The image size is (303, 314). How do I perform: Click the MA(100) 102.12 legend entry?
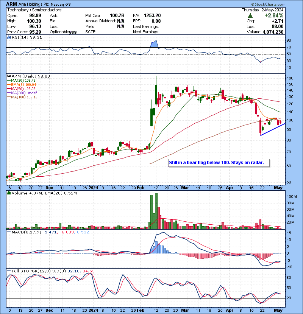pyautogui.click(x=24, y=97)
